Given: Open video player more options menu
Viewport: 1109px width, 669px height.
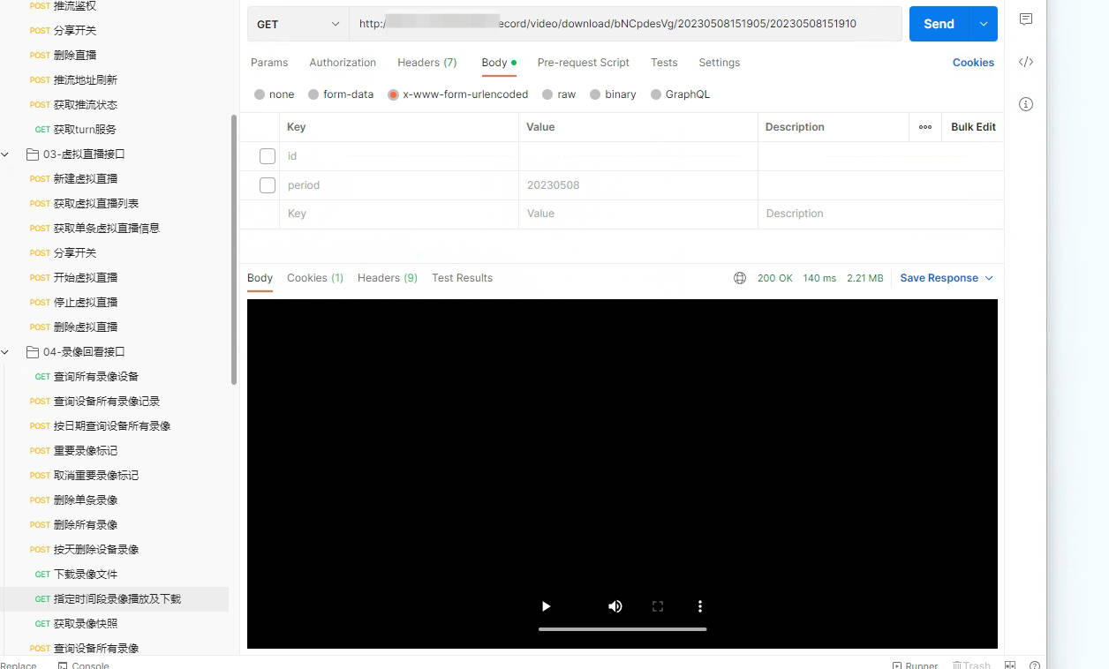Looking at the screenshot, I should click(x=700, y=606).
